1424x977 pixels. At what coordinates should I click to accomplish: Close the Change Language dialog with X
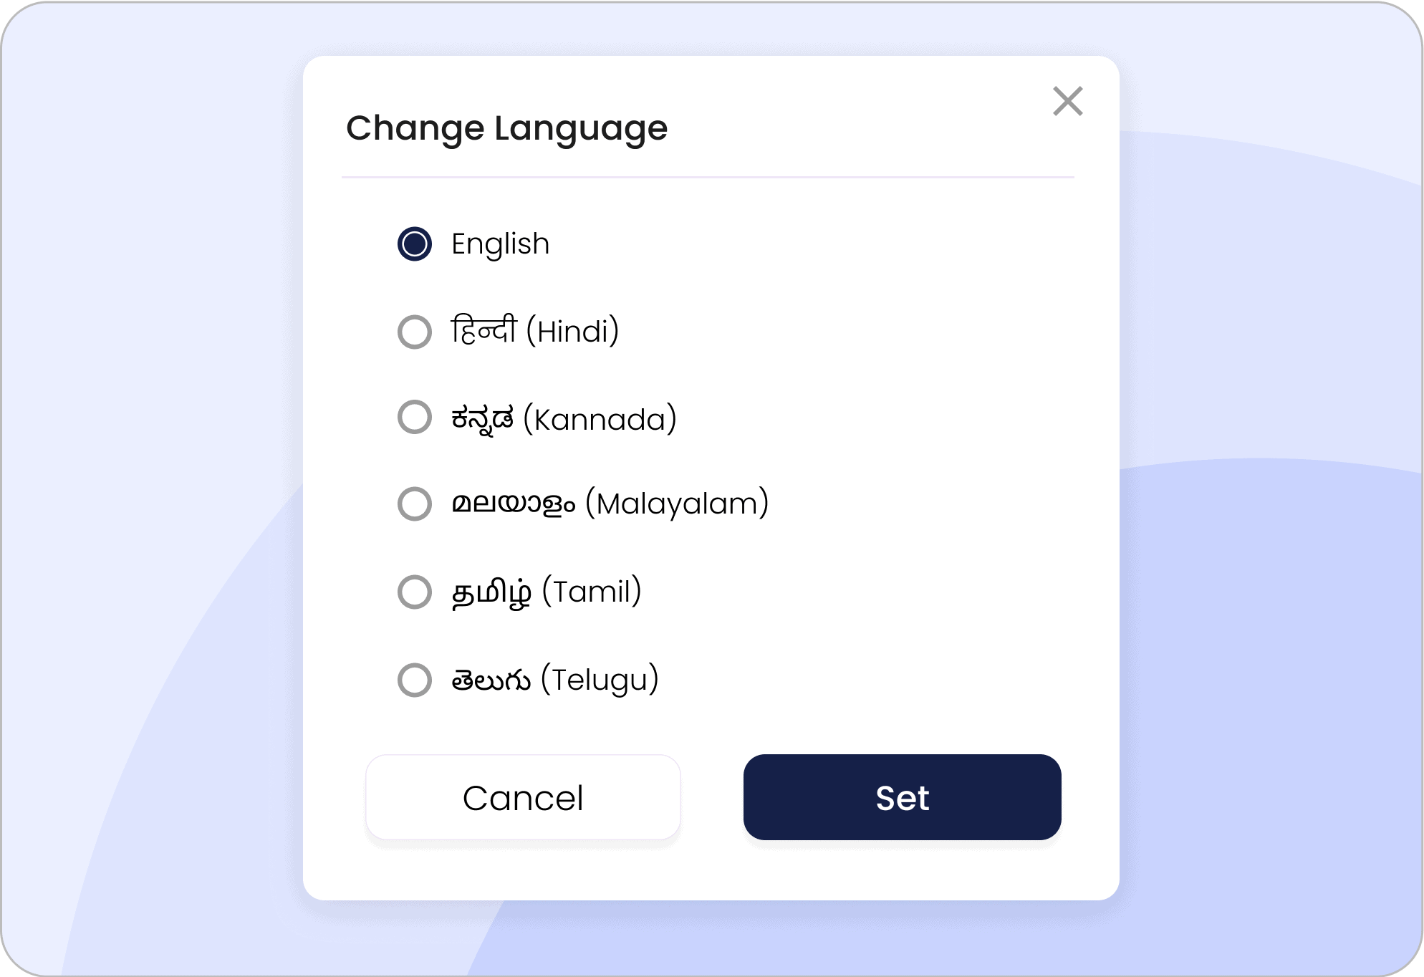point(1067,101)
